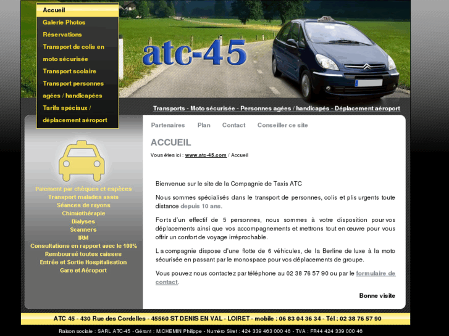The width and height of the screenshot is (449, 336).
Task: Click 'Consultations en rapport avec le 100%'
Action: point(83,246)
